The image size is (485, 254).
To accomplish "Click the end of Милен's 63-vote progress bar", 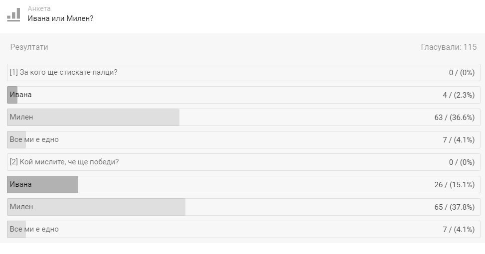I will pyautogui.click(x=177, y=117).
